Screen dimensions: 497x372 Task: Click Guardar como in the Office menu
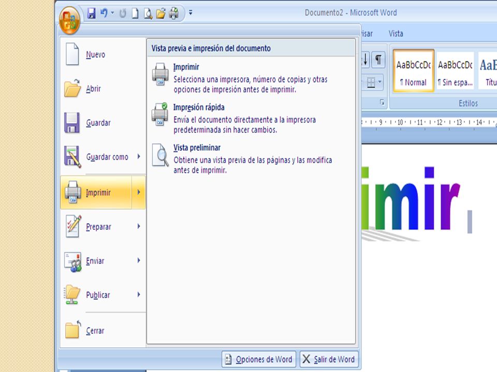(96, 157)
